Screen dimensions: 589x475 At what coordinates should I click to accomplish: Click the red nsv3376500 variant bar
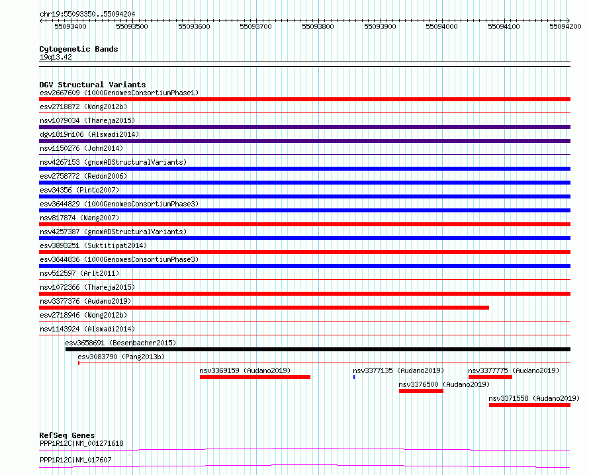(x=421, y=391)
